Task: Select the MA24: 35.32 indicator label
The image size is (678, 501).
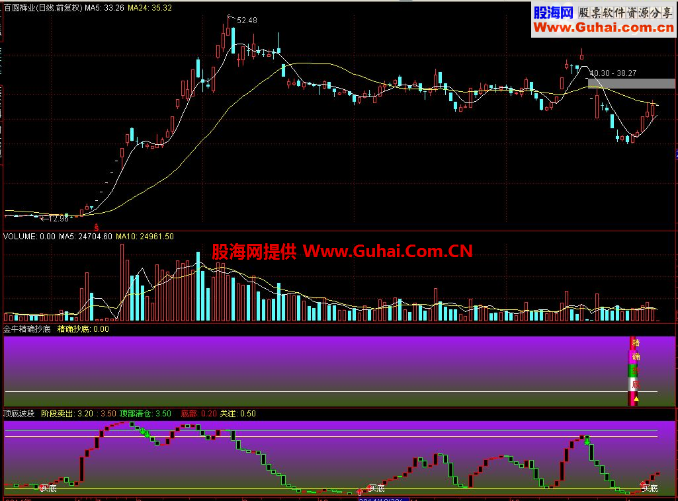Action: pyautogui.click(x=149, y=8)
